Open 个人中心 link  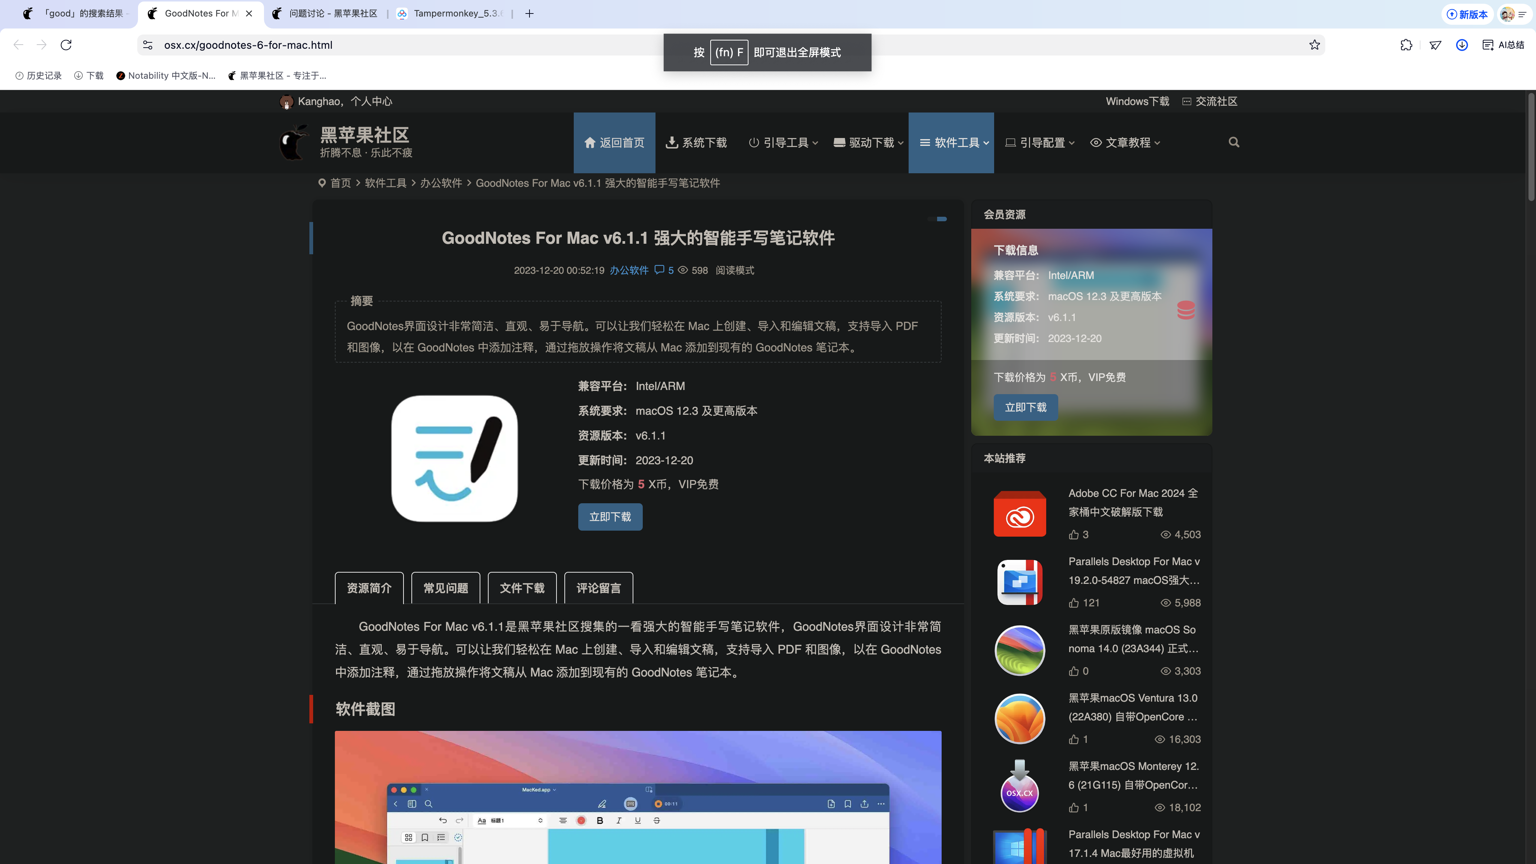371,101
